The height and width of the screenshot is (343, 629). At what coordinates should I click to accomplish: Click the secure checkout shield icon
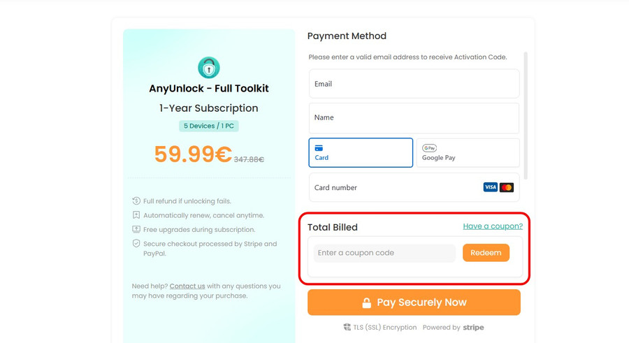[x=136, y=244]
